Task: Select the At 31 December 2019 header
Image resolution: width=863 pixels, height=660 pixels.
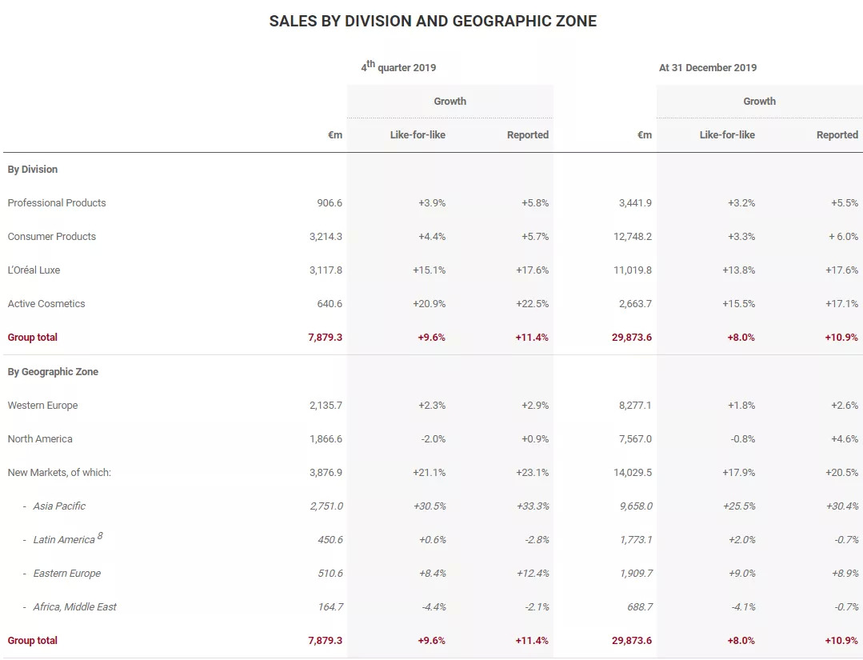Action: click(x=708, y=68)
